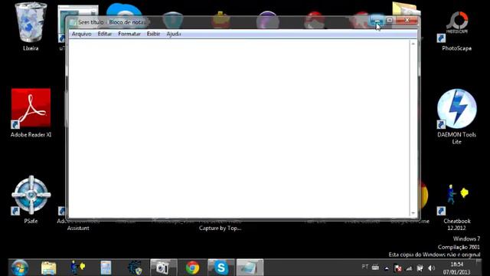This screenshot has height=276, width=490.
Task: Minimize the Bloco de notas window
Action: click(377, 21)
